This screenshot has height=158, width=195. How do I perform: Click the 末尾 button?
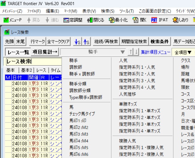20,42
